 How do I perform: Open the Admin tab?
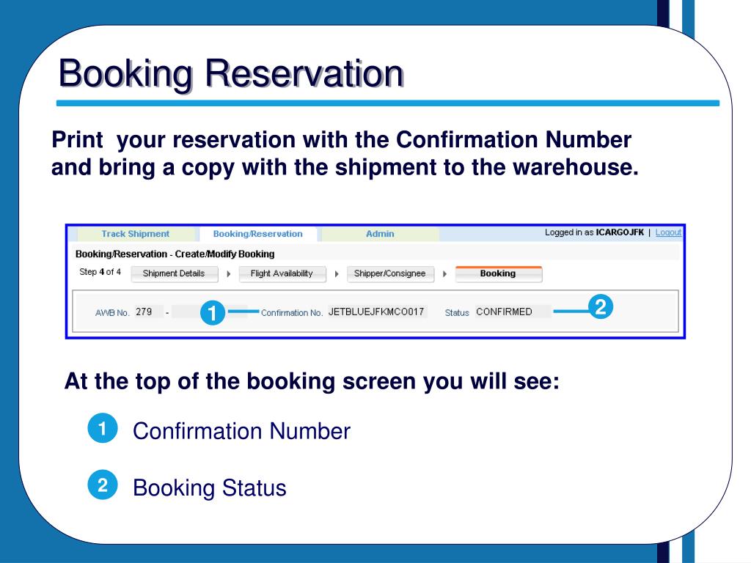coord(380,234)
